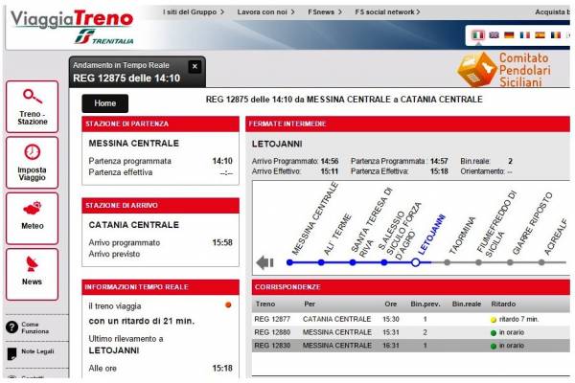Click the Giarre Riposto stop marker
The width and height of the screenshot is (575, 383).
pyautogui.click(x=510, y=262)
